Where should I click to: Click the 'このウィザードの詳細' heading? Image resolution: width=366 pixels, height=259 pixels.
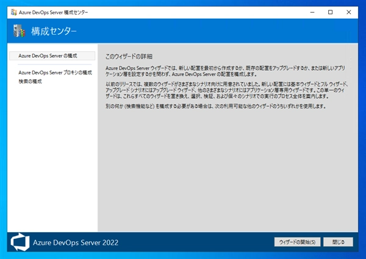click(129, 57)
